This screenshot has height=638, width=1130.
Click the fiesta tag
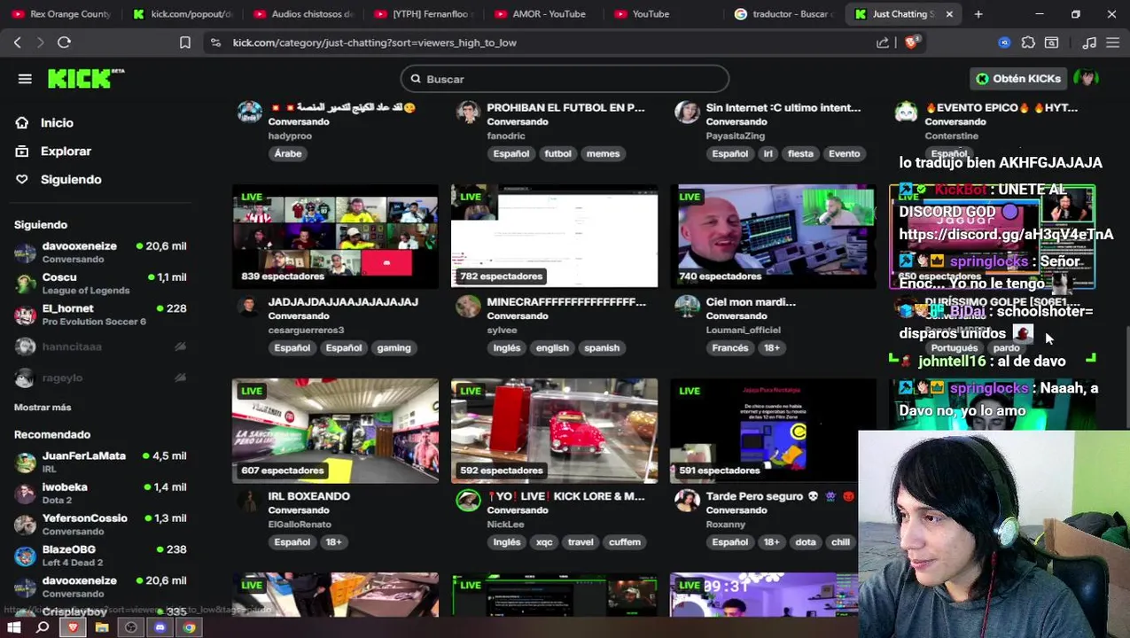point(800,154)
